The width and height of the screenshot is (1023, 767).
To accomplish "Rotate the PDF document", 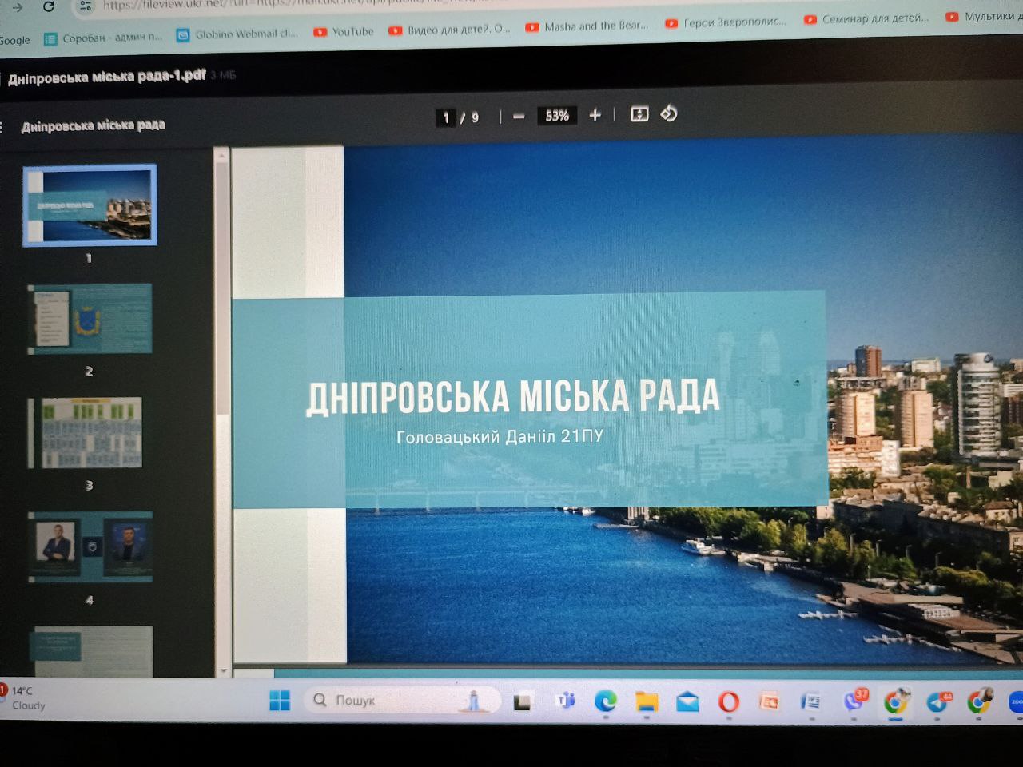I will point(669,114).
